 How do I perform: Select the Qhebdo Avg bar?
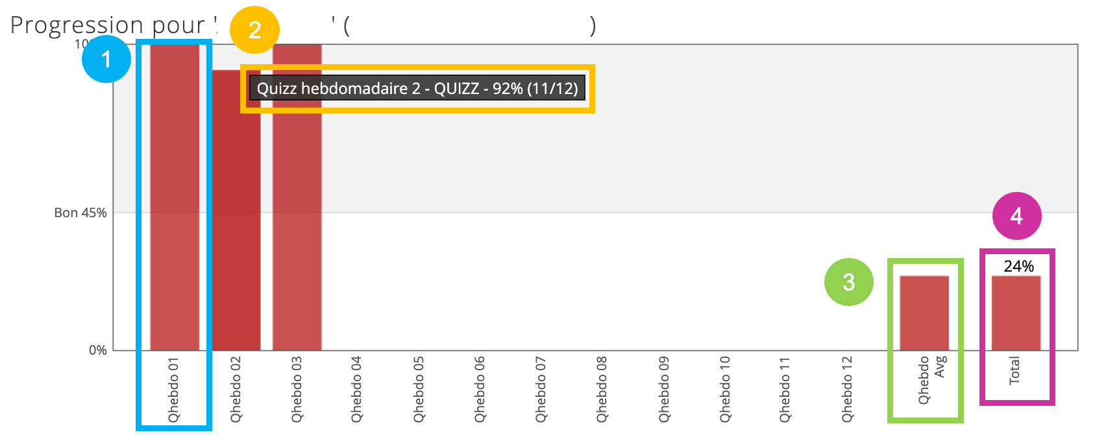(x=924, y=313)
